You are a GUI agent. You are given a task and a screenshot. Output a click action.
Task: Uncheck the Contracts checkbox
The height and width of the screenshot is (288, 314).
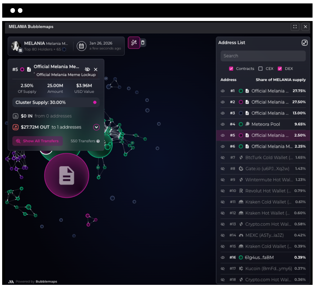point(231,69)
